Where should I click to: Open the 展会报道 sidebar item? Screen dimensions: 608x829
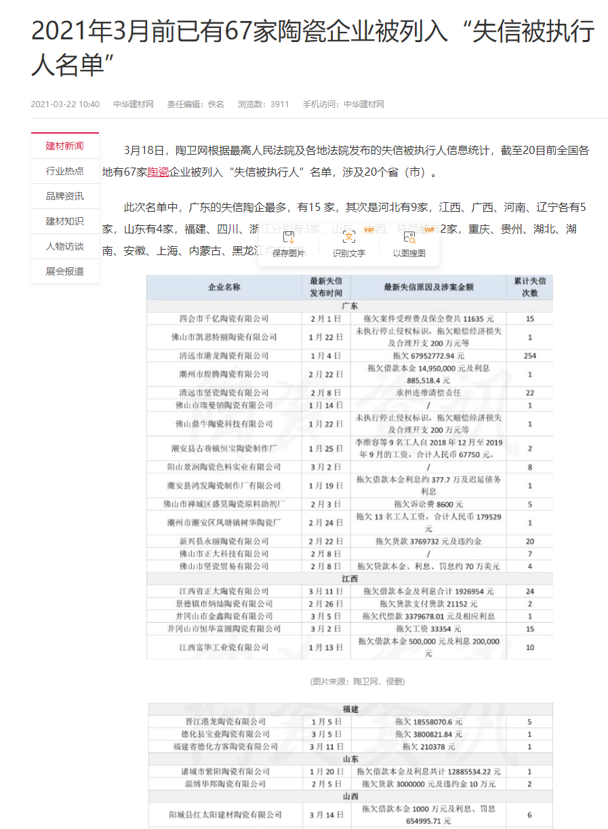click(65, 271)
